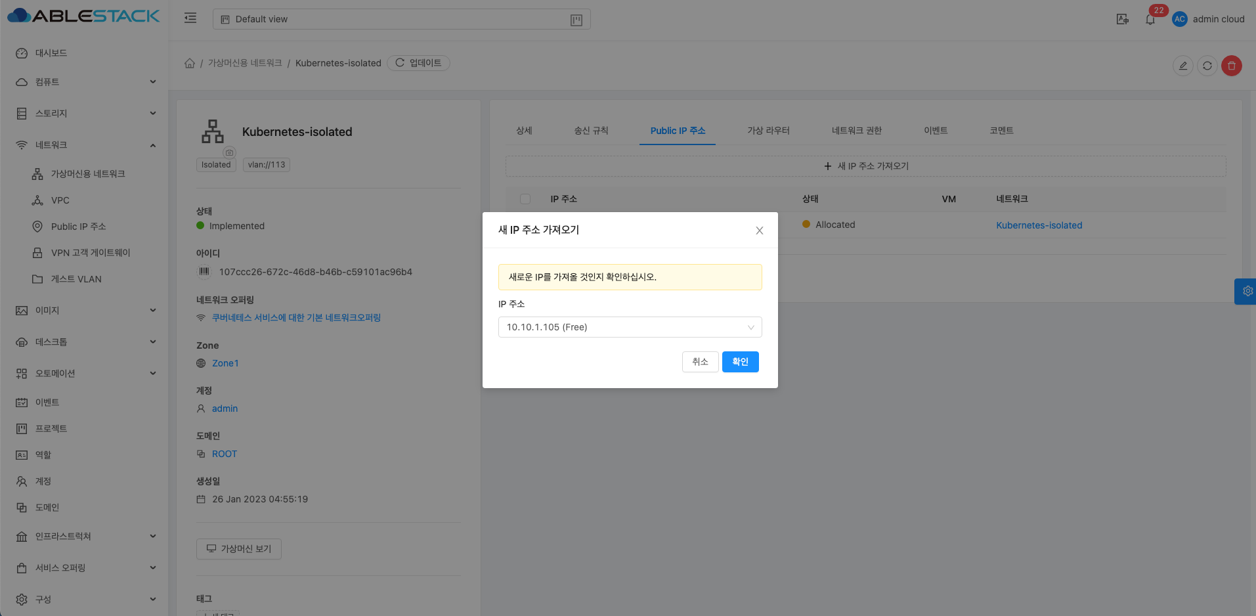Expand the 컴퓨트 sidebar menu
The width and height of the screenshot is (1256, 616).
85,82
